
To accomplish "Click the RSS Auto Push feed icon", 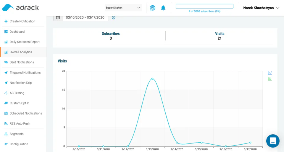I will (6, 124).
